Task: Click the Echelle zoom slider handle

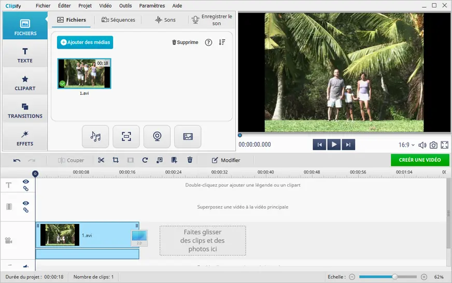Action: coord(395,277)
